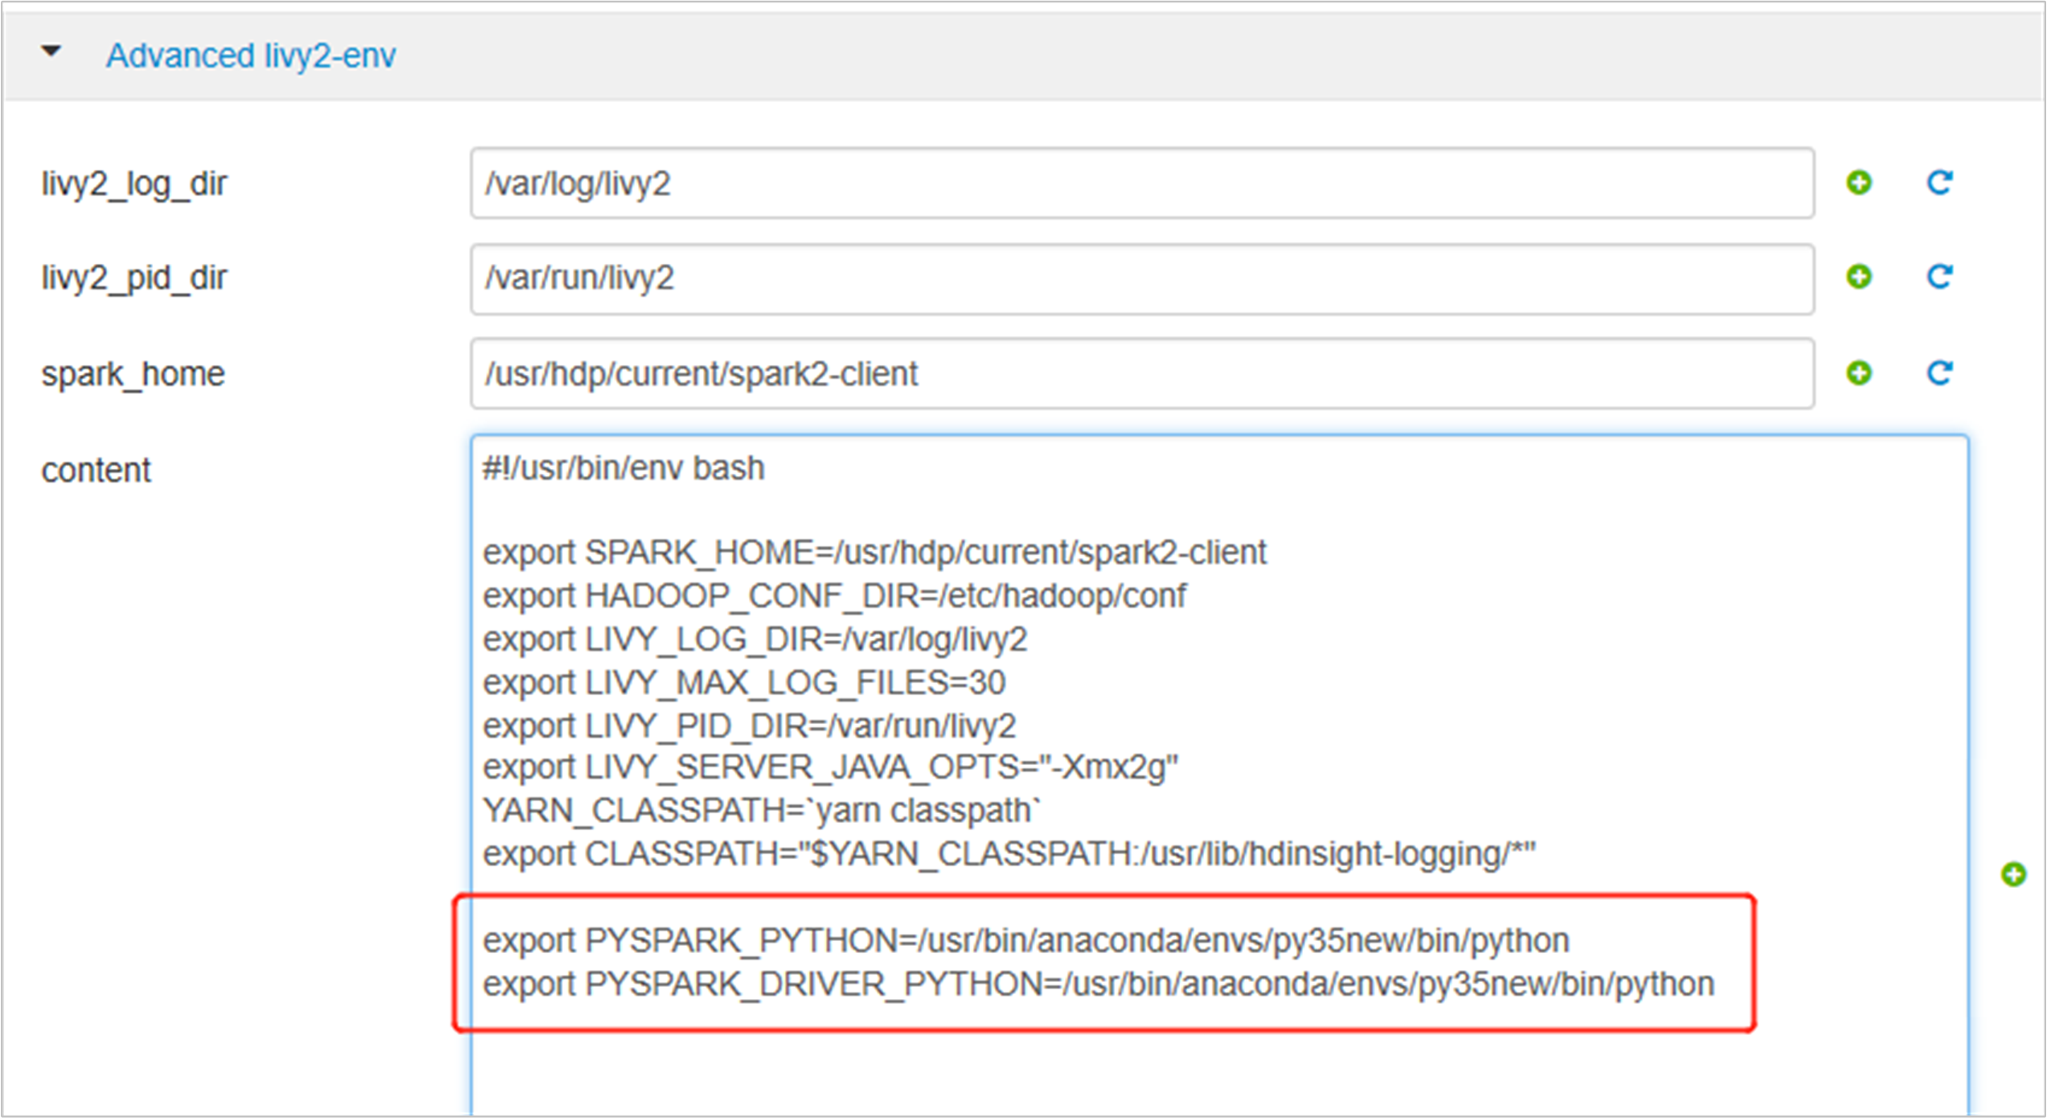Open the Advanced livy2-env heading link
2047x1118 pixels.
coord(251,55)
